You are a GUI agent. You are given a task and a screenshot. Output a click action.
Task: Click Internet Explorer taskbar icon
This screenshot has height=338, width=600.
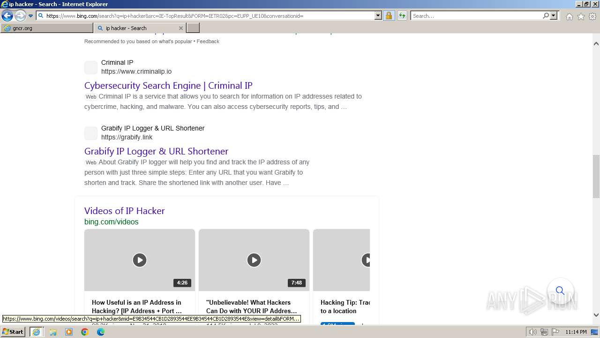pyautogui.click(x=36, y=331)
